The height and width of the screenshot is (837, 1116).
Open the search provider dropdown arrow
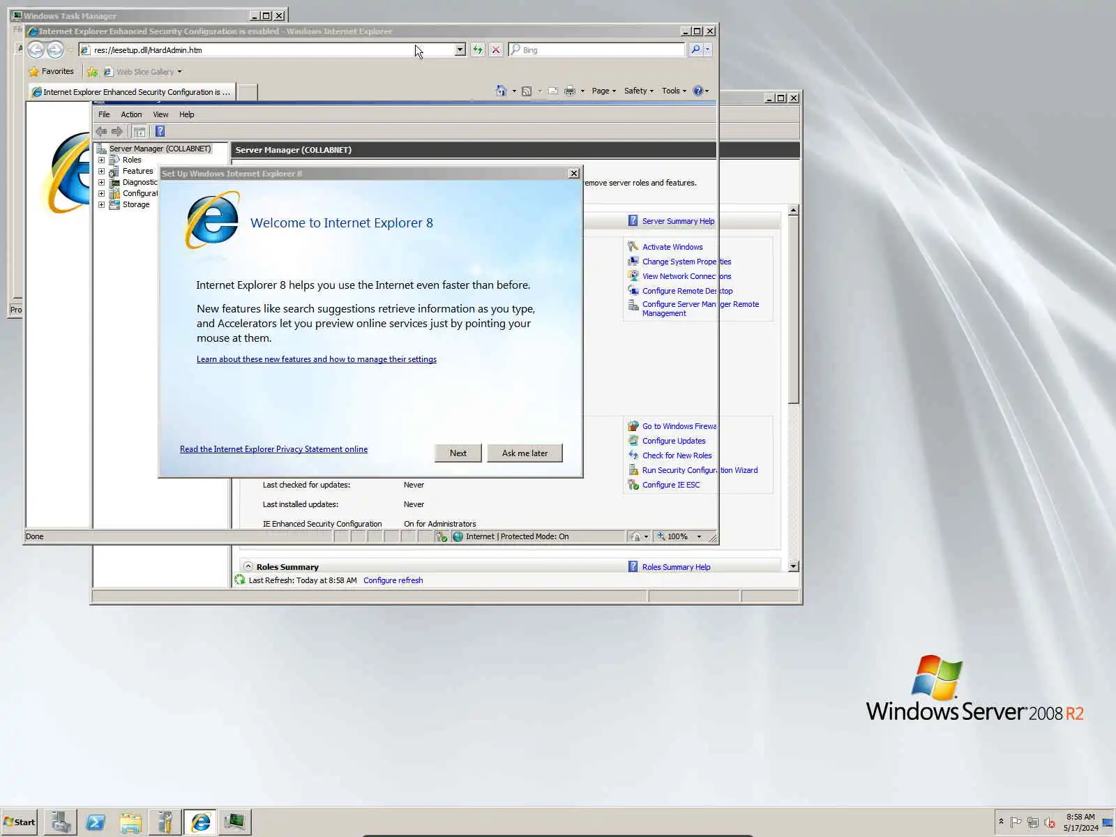point(707,50)
